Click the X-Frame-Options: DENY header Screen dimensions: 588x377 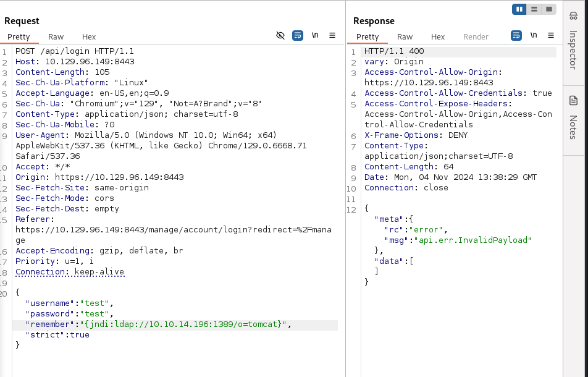(416, 135)
